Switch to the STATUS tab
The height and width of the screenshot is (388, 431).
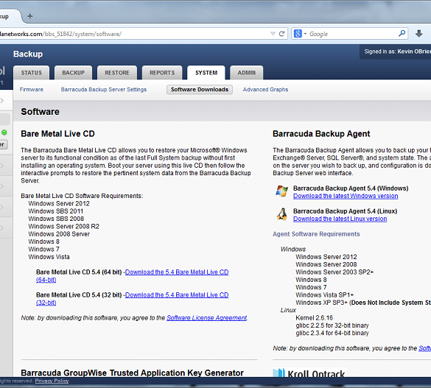click(x=32, y=73)
